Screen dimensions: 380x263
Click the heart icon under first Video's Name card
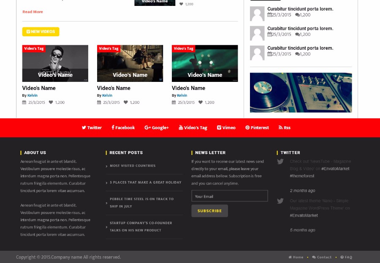51,102
